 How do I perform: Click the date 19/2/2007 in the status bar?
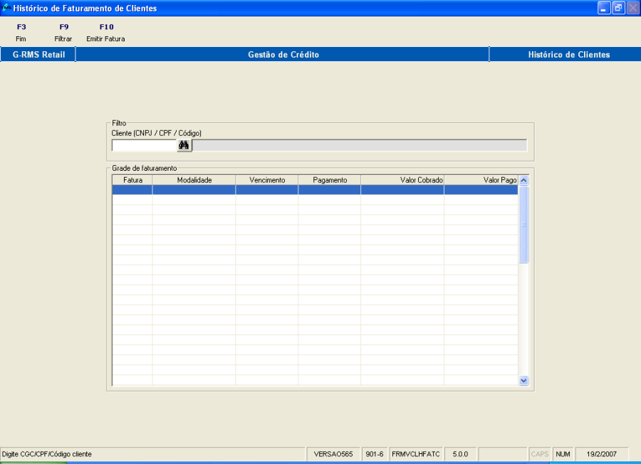602,453
